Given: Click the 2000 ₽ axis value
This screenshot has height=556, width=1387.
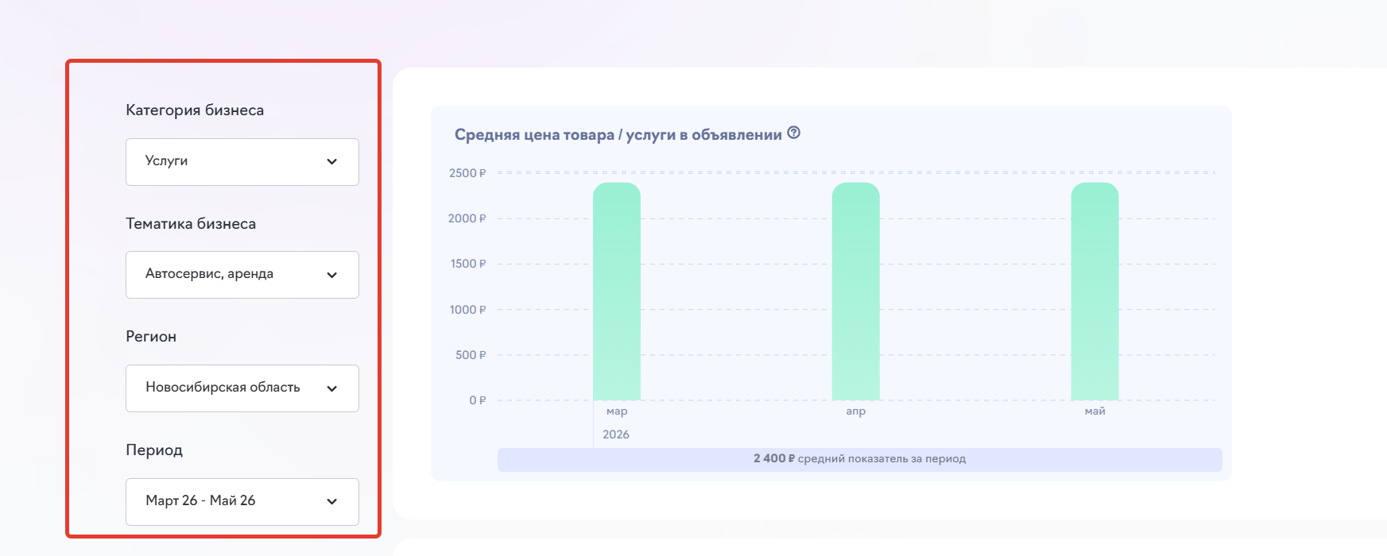Looking at the screenshot, I should tap(467, 218).
